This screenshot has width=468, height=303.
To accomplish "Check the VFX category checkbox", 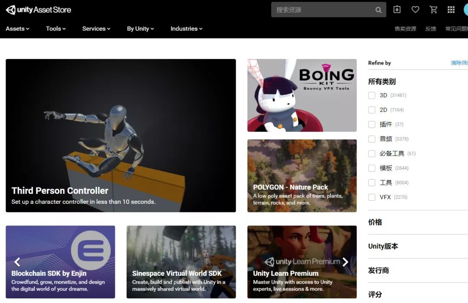I will 372,197.
